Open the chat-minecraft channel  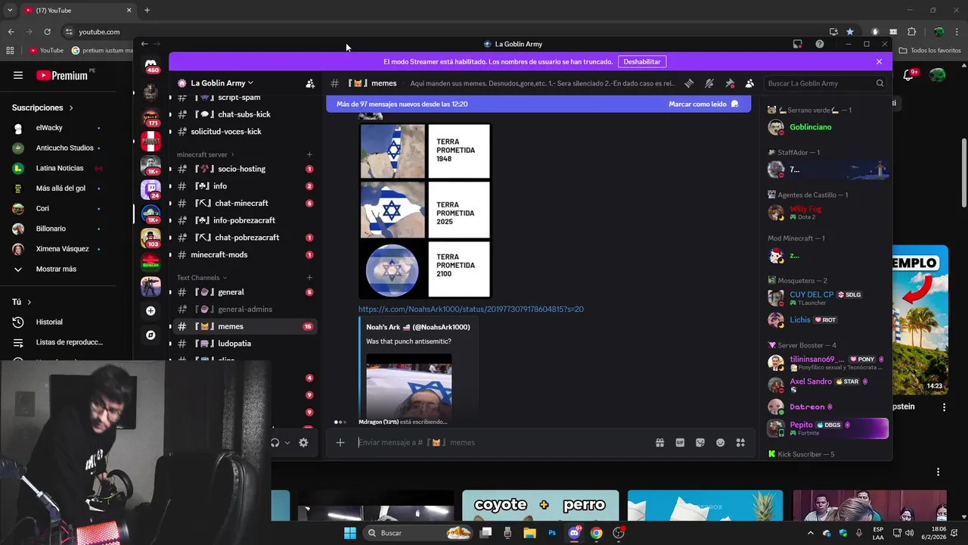tap(244, 203)
